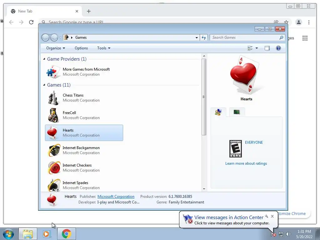Screen dimensions: 320x240
Task: Open recent pages dropdown near nav arrows
Action: pyautogui.click(x=60, y=38)
